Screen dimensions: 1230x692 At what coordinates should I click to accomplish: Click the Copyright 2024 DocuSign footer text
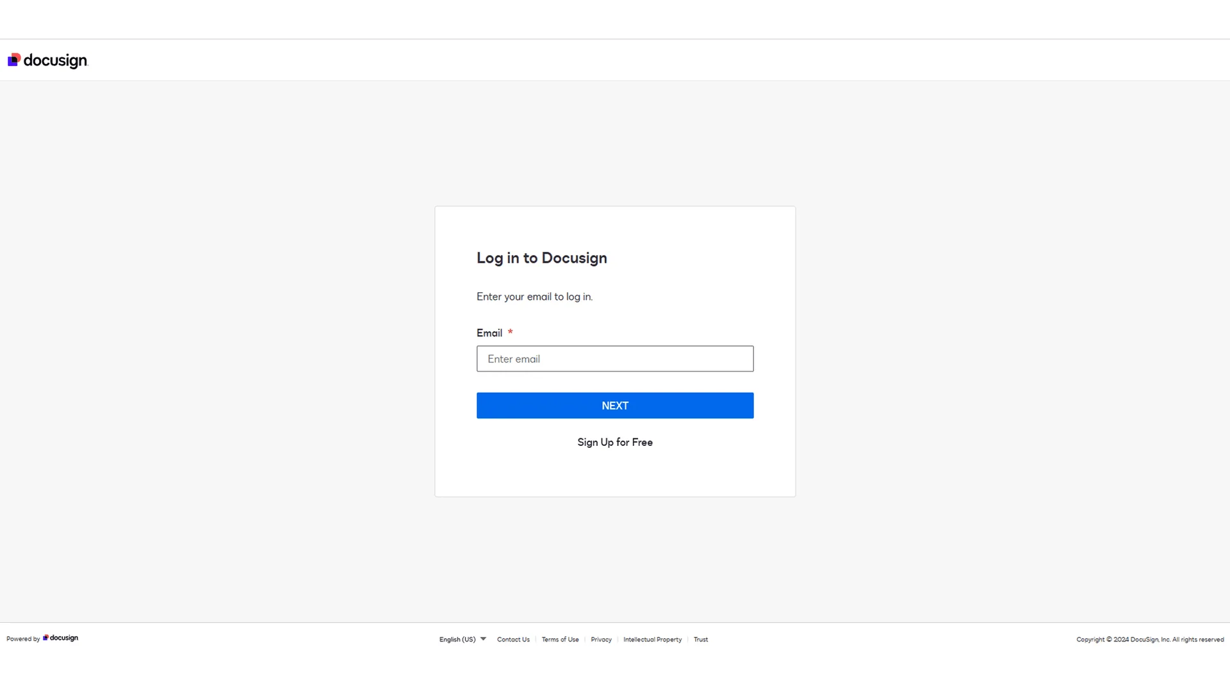point(1150,639)
